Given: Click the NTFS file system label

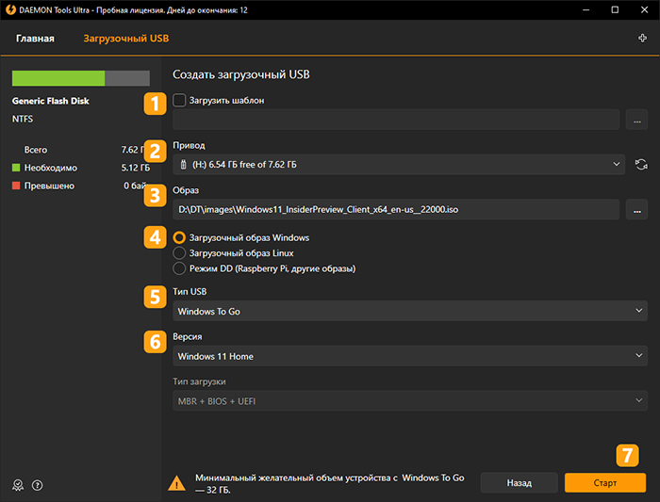Looking at the screenshot, I should tap(23, 119).
